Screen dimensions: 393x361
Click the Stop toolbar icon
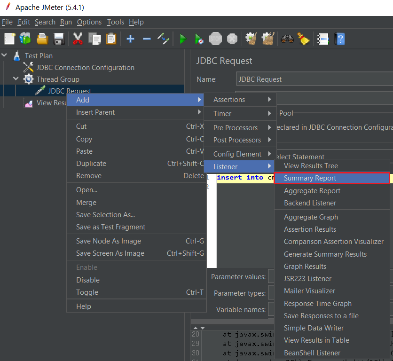pos(216,39)
